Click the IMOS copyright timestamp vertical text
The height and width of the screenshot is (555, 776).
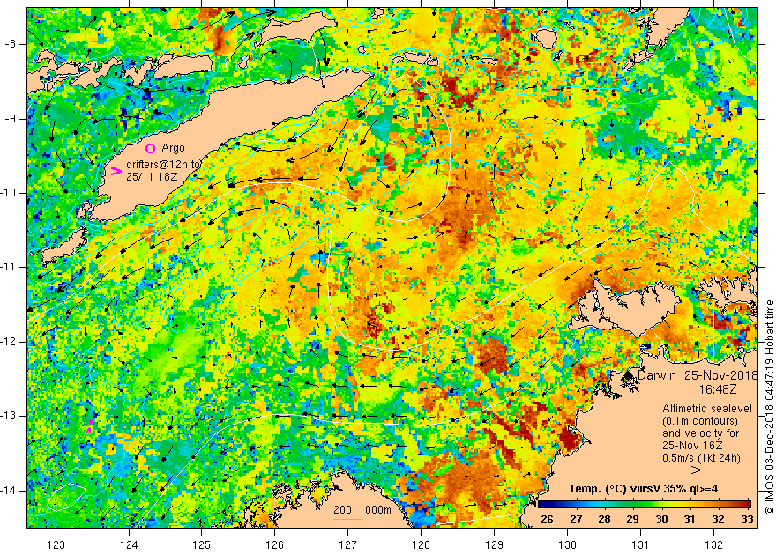pos(769,407)
